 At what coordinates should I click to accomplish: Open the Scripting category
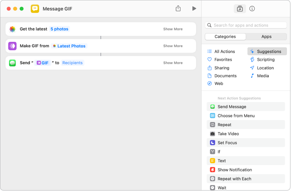[x=265, y=60]
